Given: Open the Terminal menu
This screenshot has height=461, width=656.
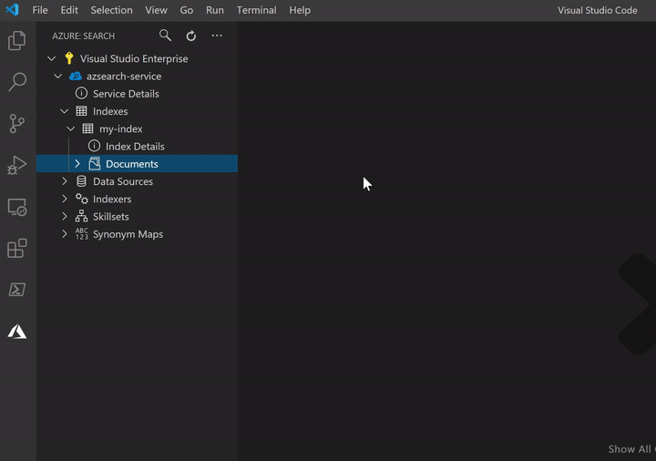Looking at the screenshot, I should (x=256, y=10).
